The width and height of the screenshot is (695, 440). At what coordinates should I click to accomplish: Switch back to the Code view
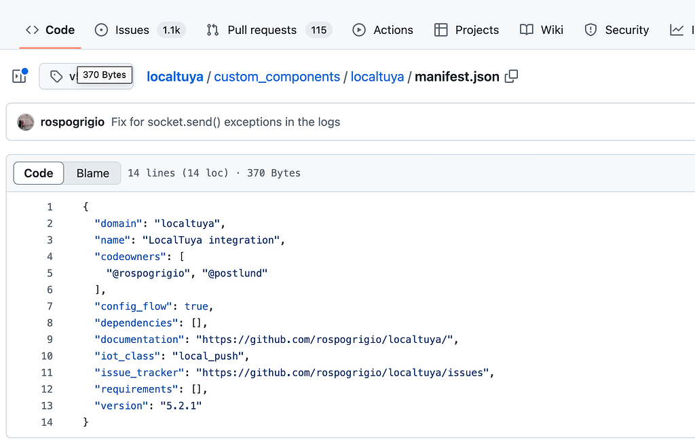(x=38, y=173)
